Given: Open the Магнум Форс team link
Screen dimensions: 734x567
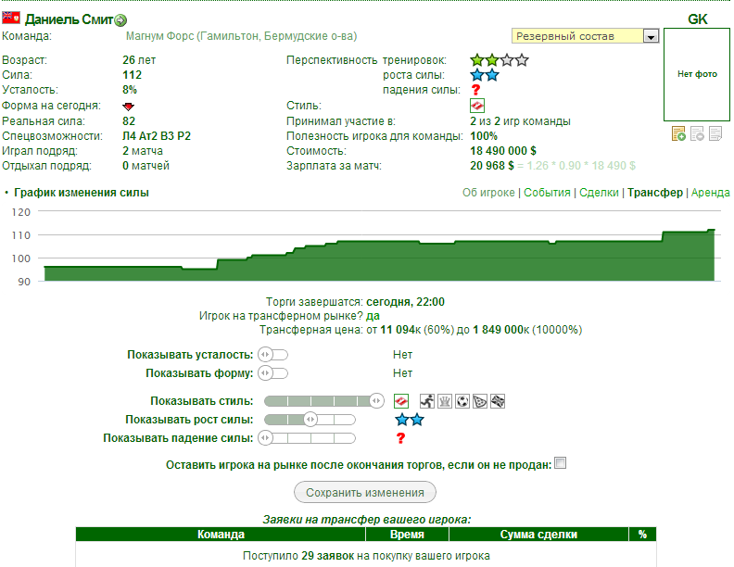Looking at the screenshot, I should point(241,36).
